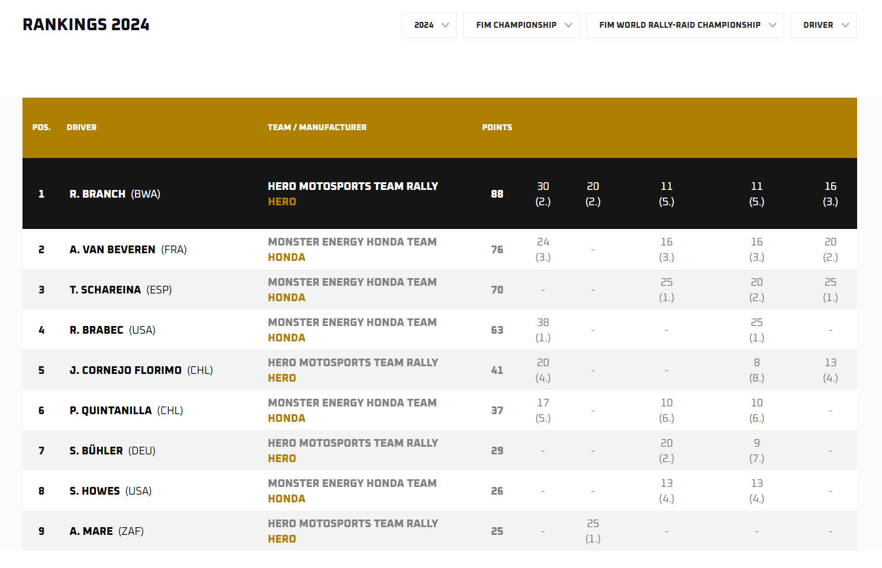
Task: Click Branch's first round result 30 (2.)
Action: pos(543,194)
